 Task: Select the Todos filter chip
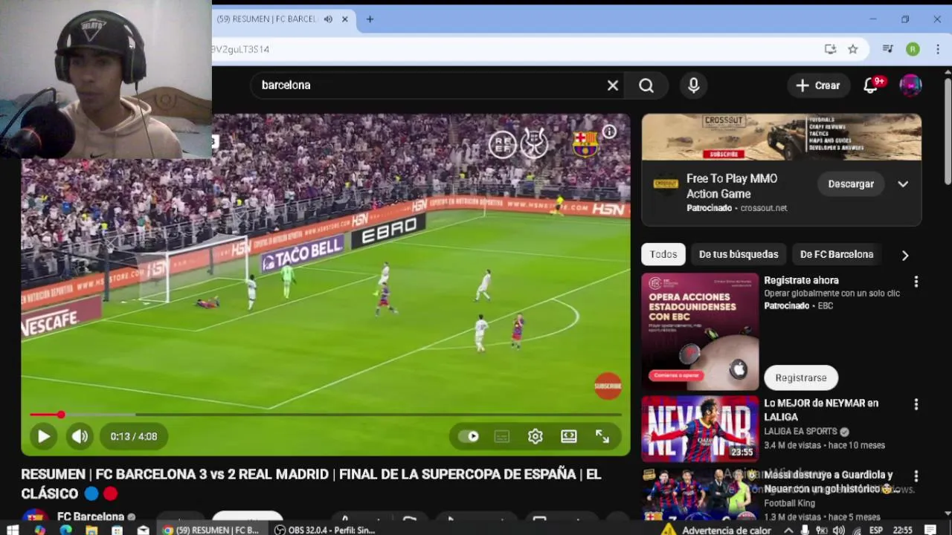tap(663, 254)
